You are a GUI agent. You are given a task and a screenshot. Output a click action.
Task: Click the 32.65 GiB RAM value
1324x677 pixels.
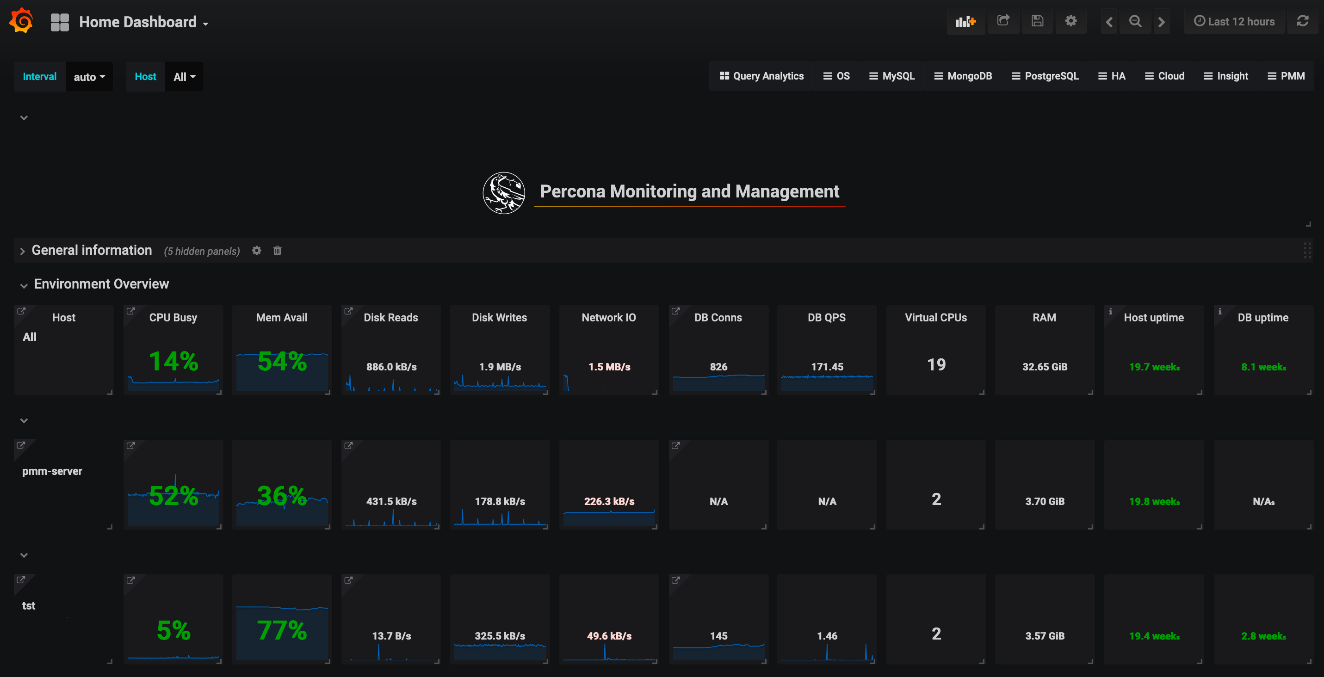click(x=1045, y=367)
